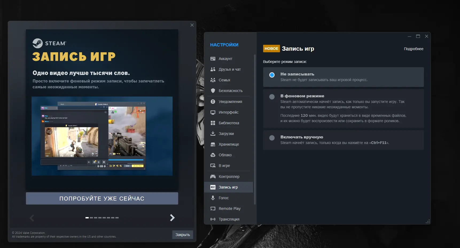460x248 pixels.
Task: Click the Закрыть button in the promo dialog
Action: 183,235
